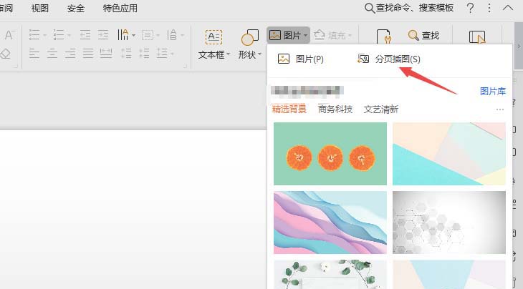
Task: Select the orange slices background thumbnail
Action: (x=330, y=154)
